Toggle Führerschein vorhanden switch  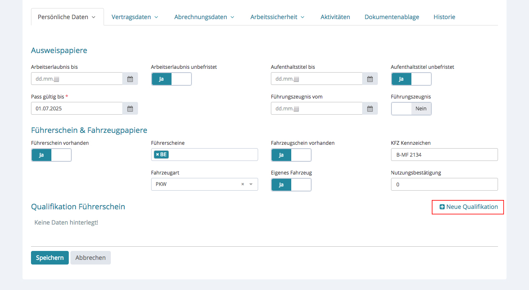(51, 155)
